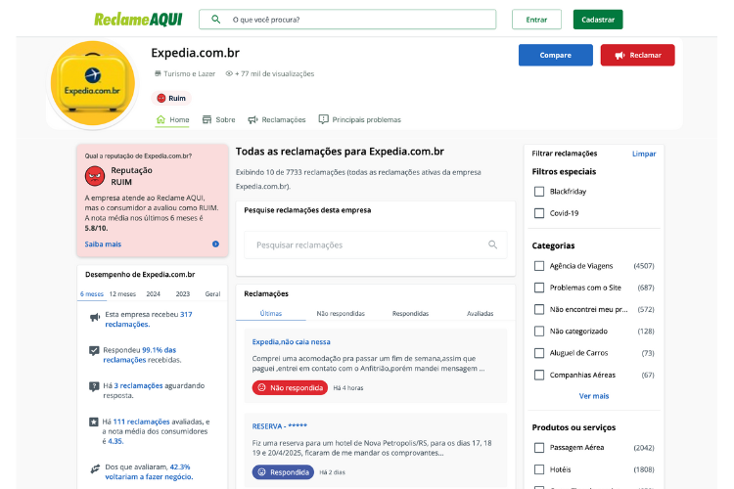Click the checkmark icon beside Respondeu 99.1%
The image size is (734, 489).
point(94,350)
